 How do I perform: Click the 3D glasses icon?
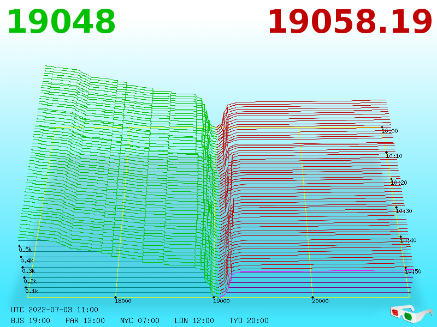point(412,314)
